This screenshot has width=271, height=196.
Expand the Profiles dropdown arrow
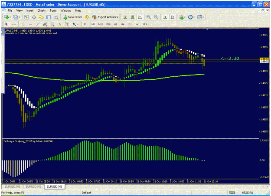(x=19, y=17)
